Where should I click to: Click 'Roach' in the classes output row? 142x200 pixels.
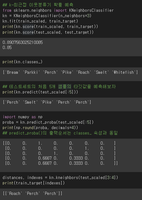(x=84, y=72)
